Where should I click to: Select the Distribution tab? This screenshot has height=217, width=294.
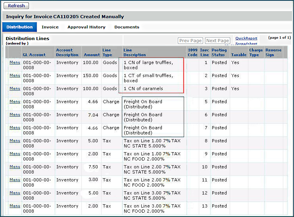click(19, 27)
